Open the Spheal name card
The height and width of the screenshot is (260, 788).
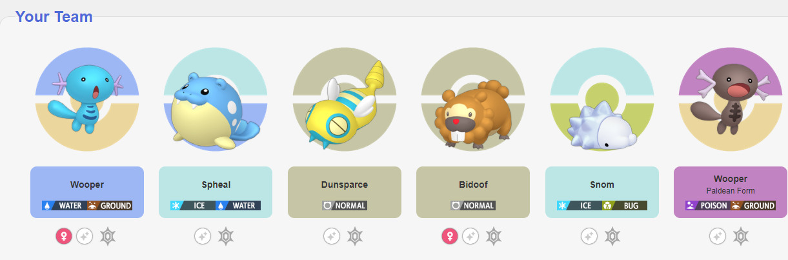coord(216,192)
